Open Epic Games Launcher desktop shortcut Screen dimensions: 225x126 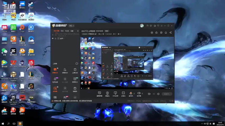pyautogui.click(x=13, y=100)
